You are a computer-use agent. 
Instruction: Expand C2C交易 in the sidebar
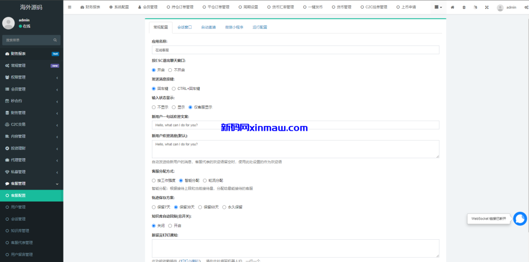pos(32,125)
